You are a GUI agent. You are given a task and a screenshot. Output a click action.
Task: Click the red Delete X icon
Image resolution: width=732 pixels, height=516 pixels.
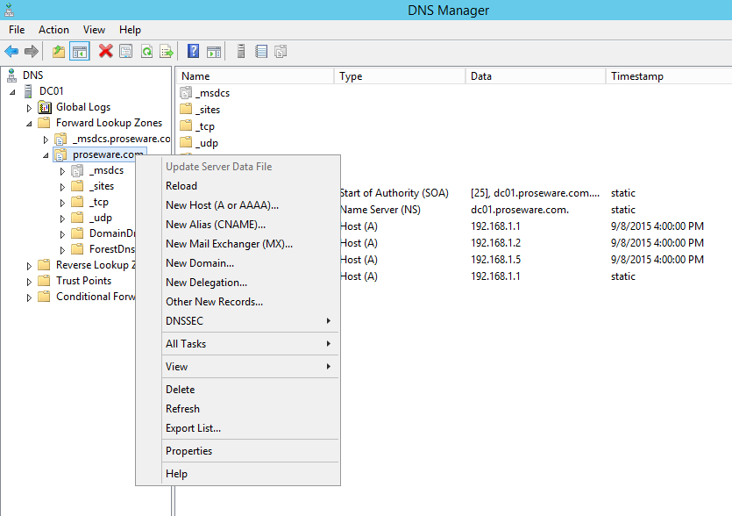[106, 52]
